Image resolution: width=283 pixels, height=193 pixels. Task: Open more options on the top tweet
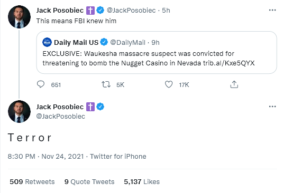(272, 10)
